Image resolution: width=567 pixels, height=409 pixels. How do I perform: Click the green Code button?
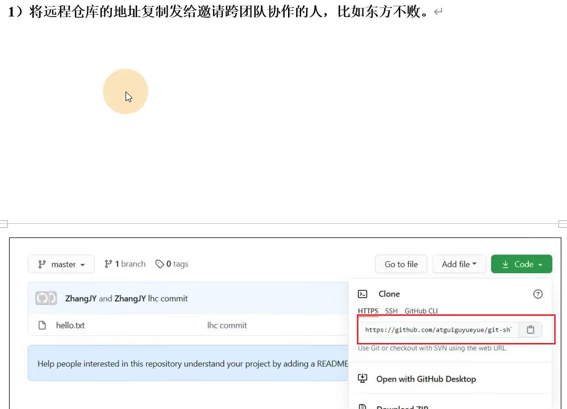[522, 264]
